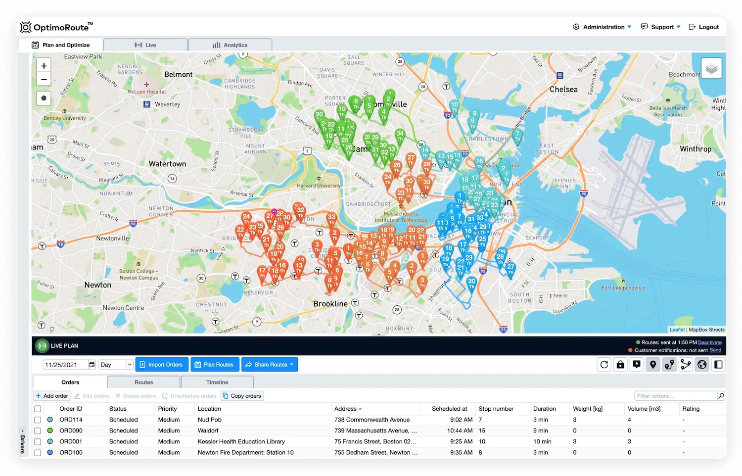Click the Priority column header
Screen dimensions: 742x476
167,409
